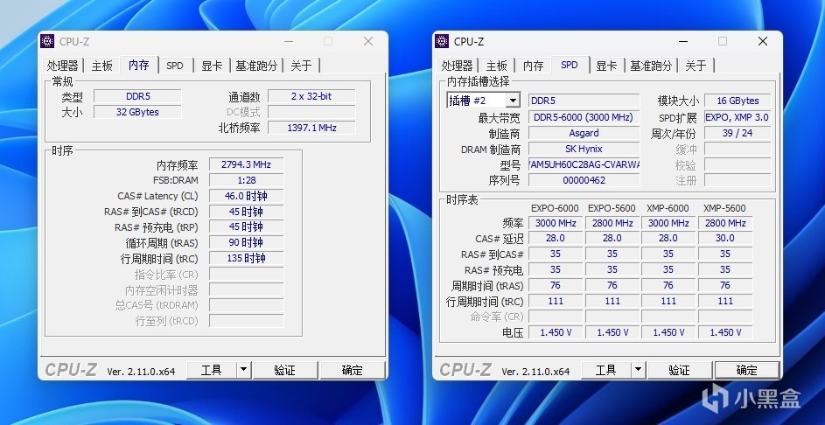Minimize the left CPU-Z window

(x=289, y=41)
